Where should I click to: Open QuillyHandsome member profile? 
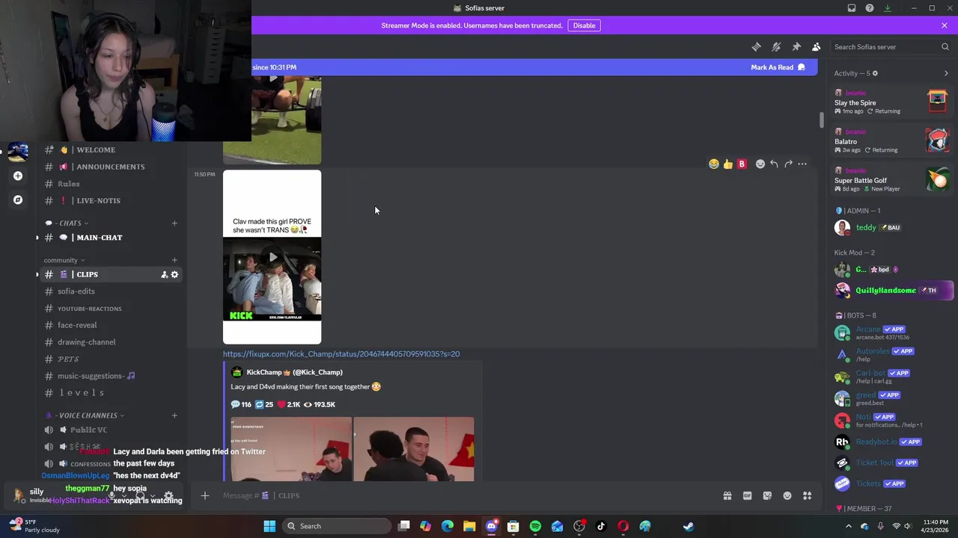pyautogui.click(x=892, y=290)
